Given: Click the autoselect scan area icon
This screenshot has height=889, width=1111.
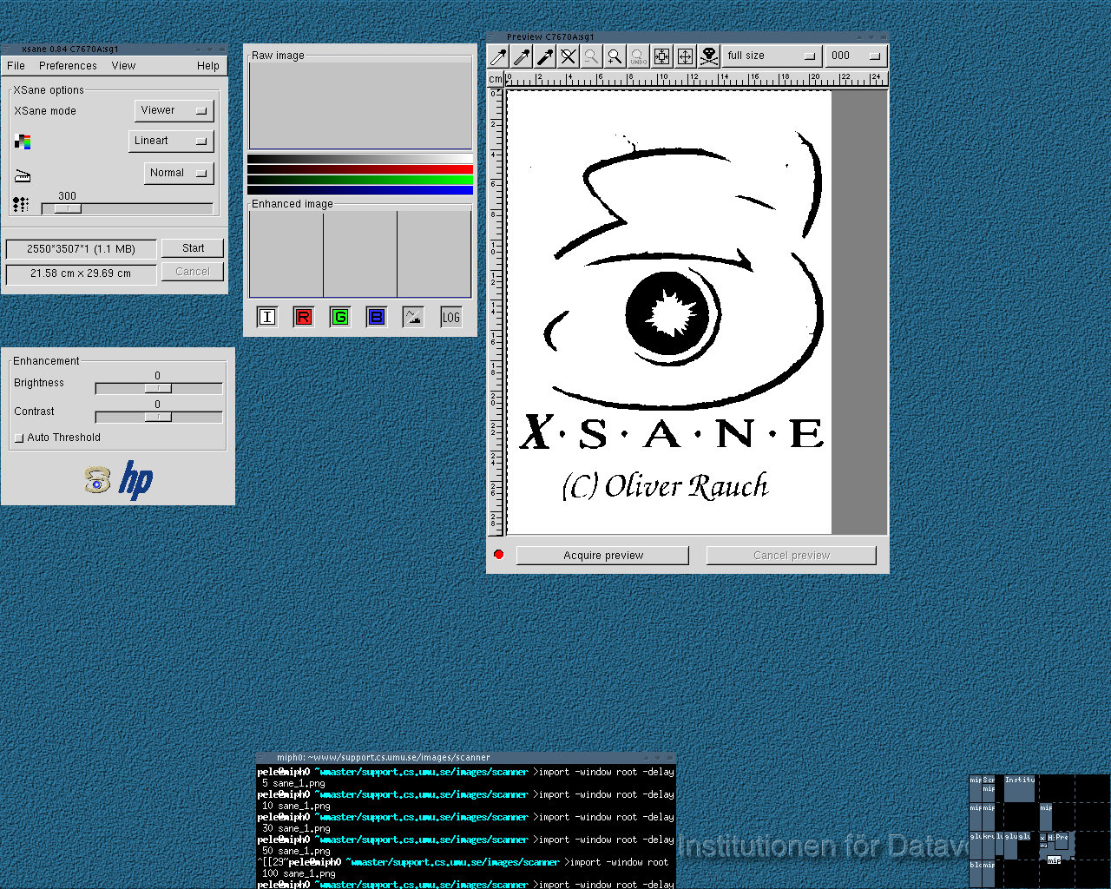Looking at the screenshot, I should click(x=662, y=56).
